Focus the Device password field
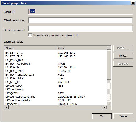 click(x=81, y=29)
